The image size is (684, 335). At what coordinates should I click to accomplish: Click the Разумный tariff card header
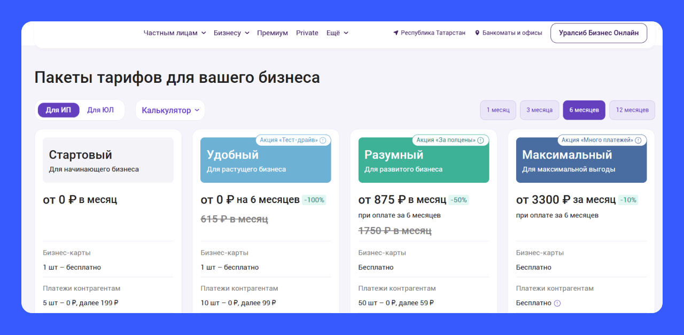coord(424,160)
